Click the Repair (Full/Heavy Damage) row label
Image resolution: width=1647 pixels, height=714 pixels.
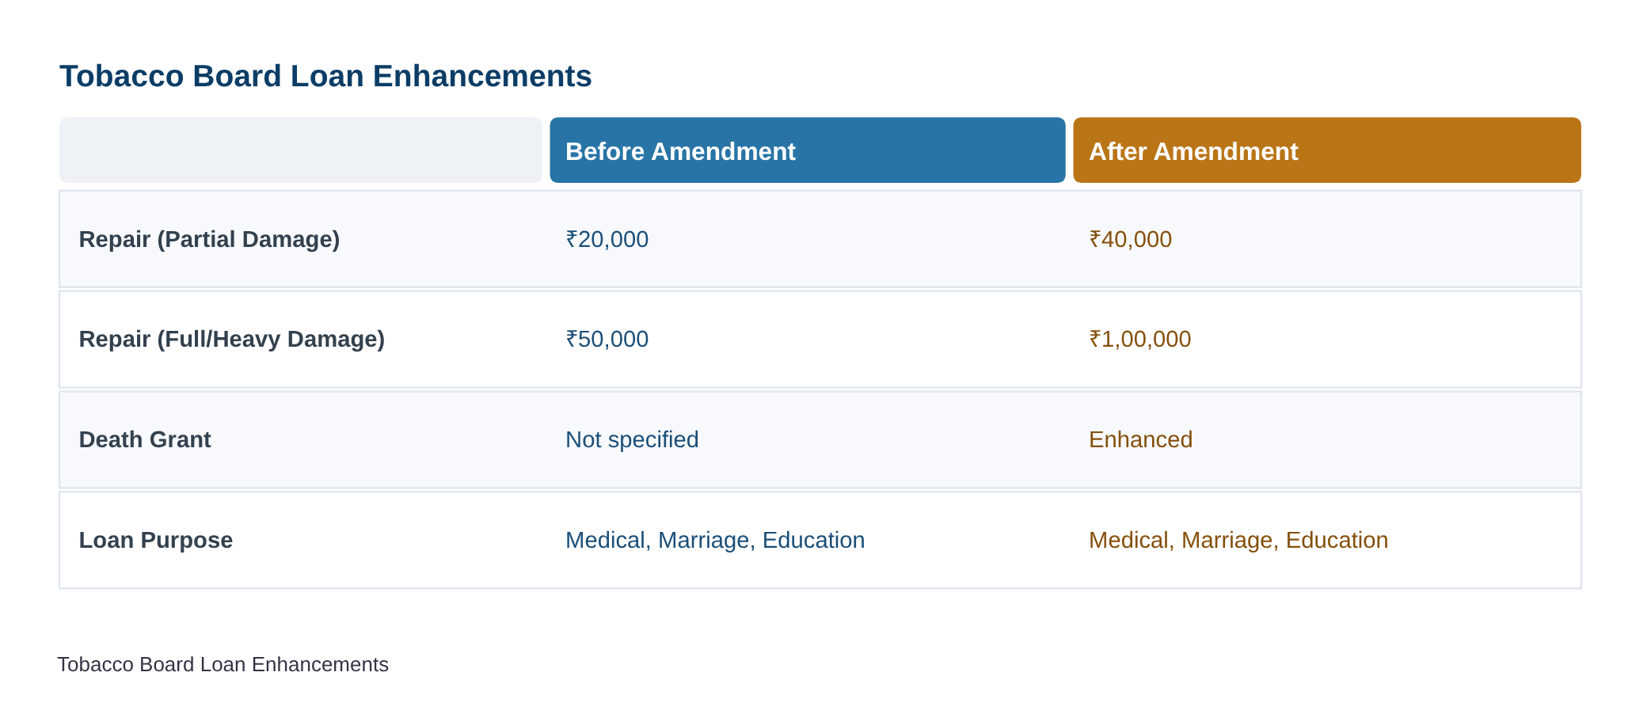(x=231, y=339)
